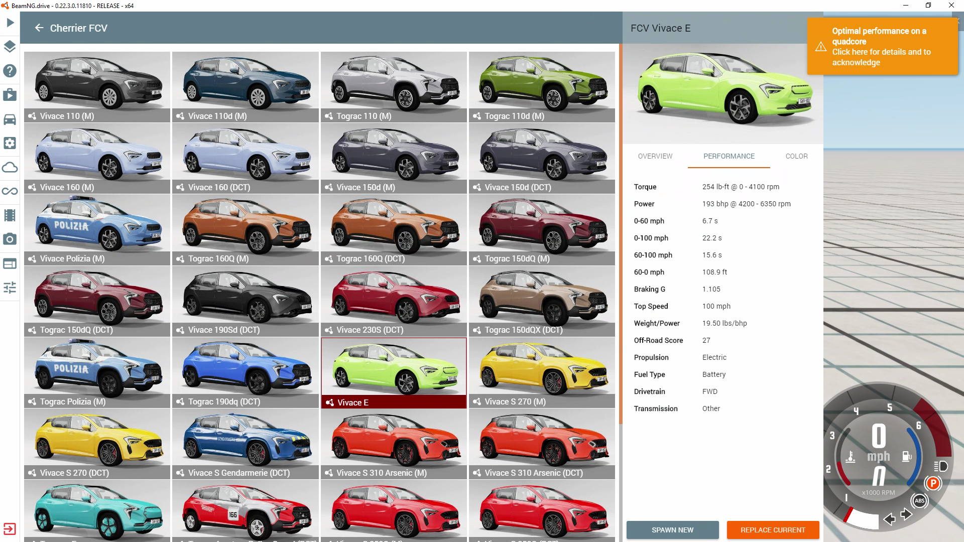The image size is (964, 542).
Task: Click the vehicle list vertical scrollbar
Action: (x=621, y=233)
